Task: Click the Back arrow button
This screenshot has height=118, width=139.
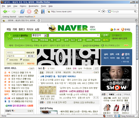Action: click(5, 11)
